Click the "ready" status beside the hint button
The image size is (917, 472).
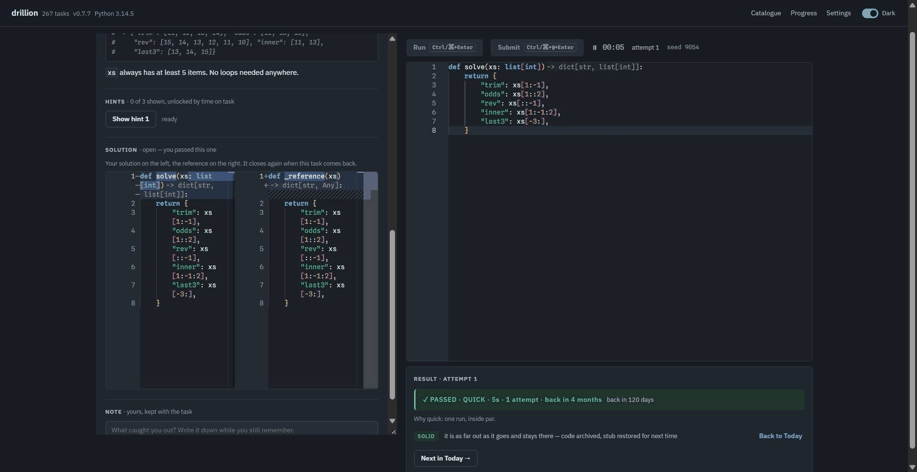tap(170, 119)
